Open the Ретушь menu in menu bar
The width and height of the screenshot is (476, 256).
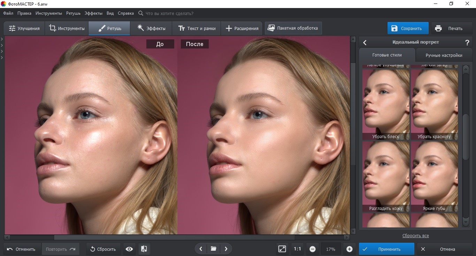(x=73, y=13)
